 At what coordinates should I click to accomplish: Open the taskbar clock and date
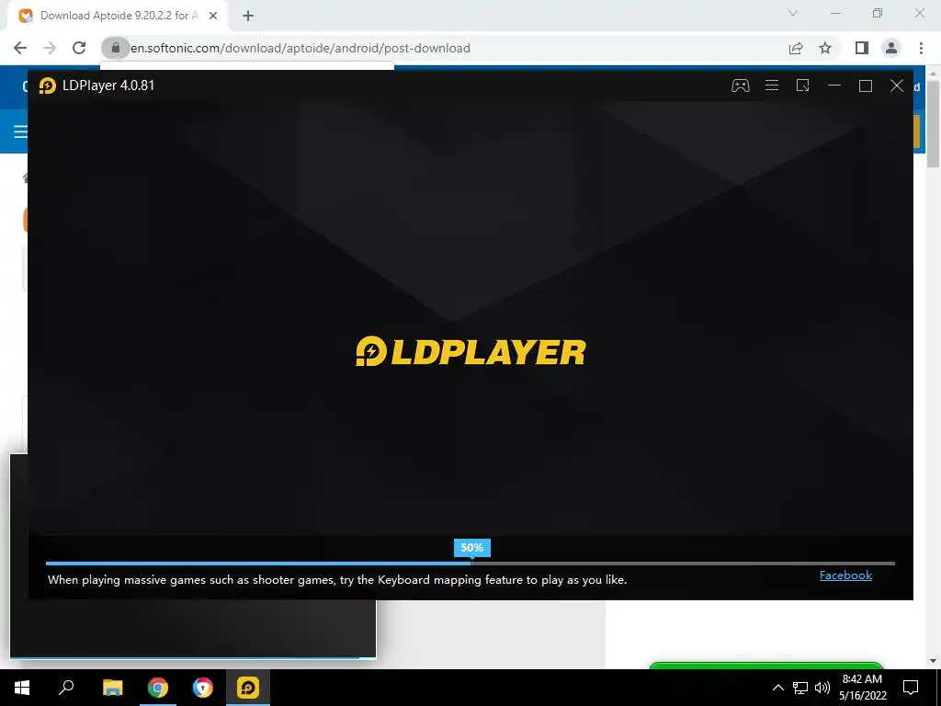[x=862, y=688]
